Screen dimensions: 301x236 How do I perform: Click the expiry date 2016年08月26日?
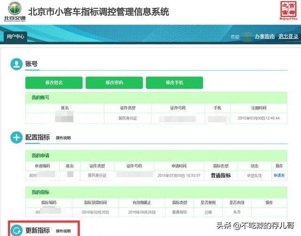pos(142,212)
